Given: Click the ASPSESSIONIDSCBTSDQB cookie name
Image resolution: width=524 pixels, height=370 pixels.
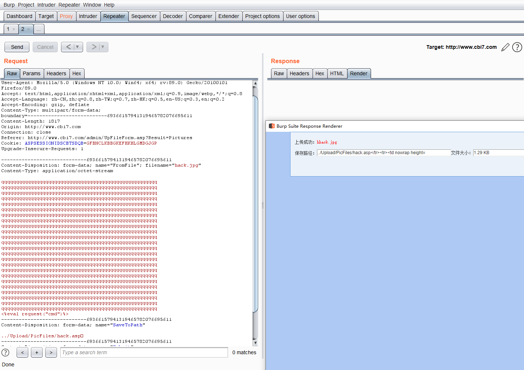Looking at the screenshot, I should 54,143.
